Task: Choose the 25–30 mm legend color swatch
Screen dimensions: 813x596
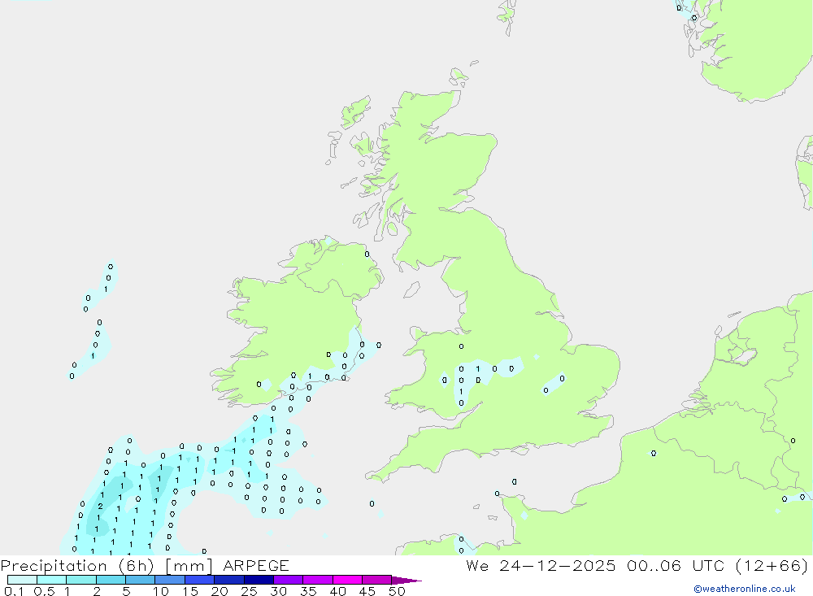Action: click(x=259, y=580)
